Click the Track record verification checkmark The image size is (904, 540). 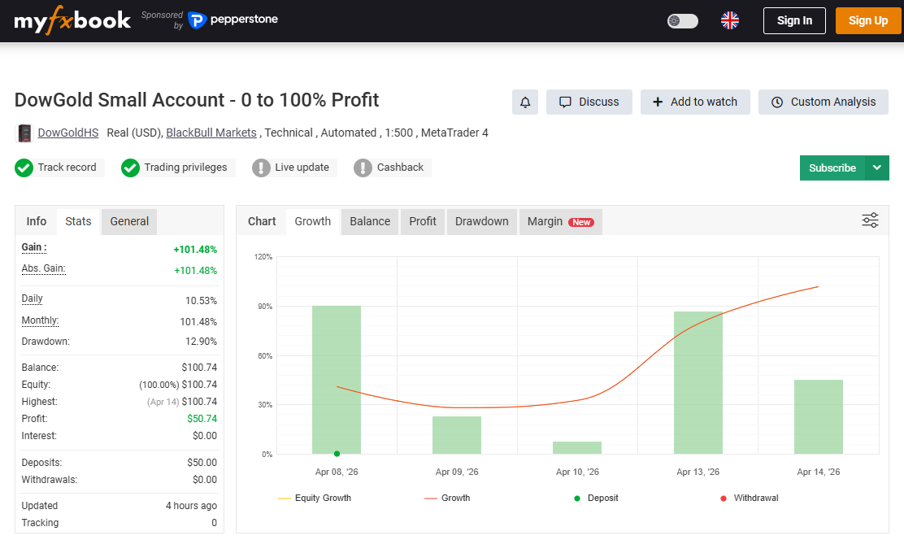(23, 168)
